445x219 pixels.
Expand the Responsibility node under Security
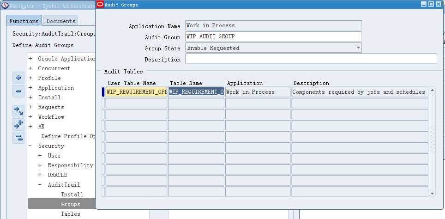[x=40, y=165]
